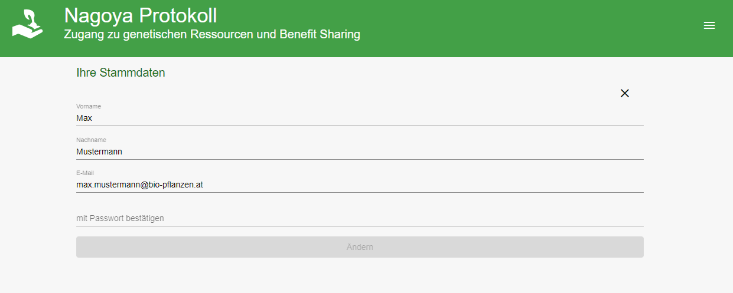Click the 'mit Passwort bestätigen' field

360,218
